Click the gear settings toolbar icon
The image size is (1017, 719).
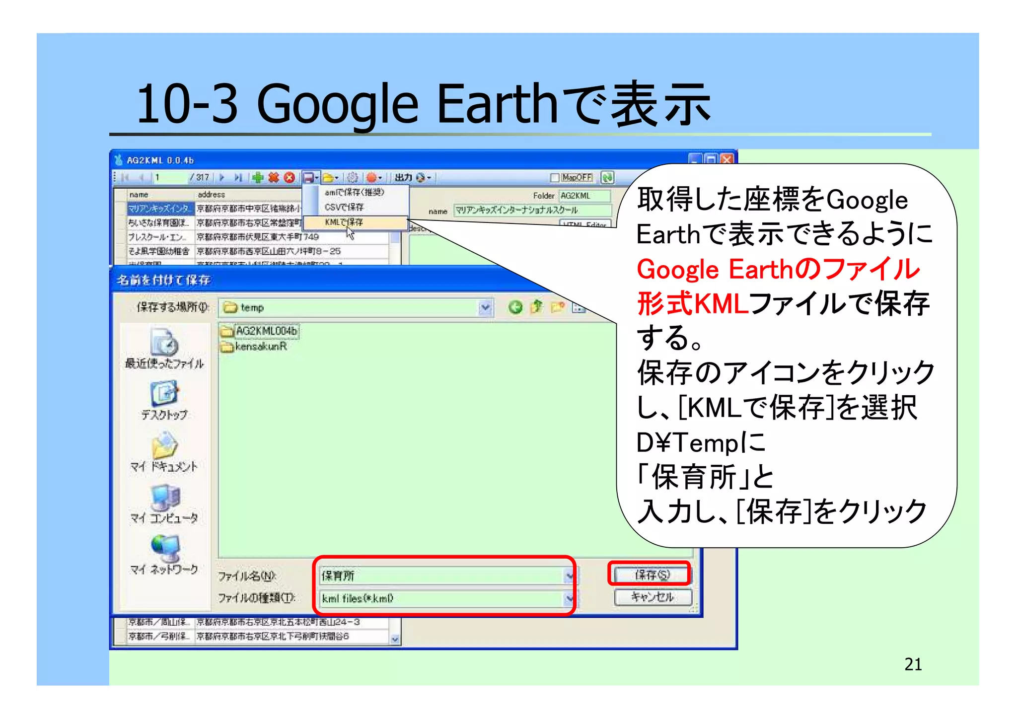point(353,177)
